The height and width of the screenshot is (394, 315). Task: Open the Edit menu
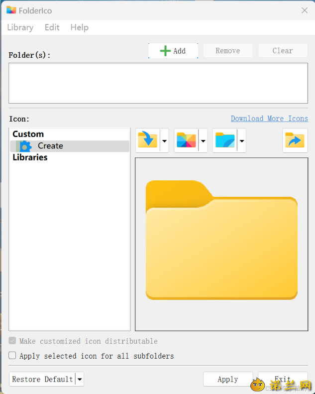[52, 27]
